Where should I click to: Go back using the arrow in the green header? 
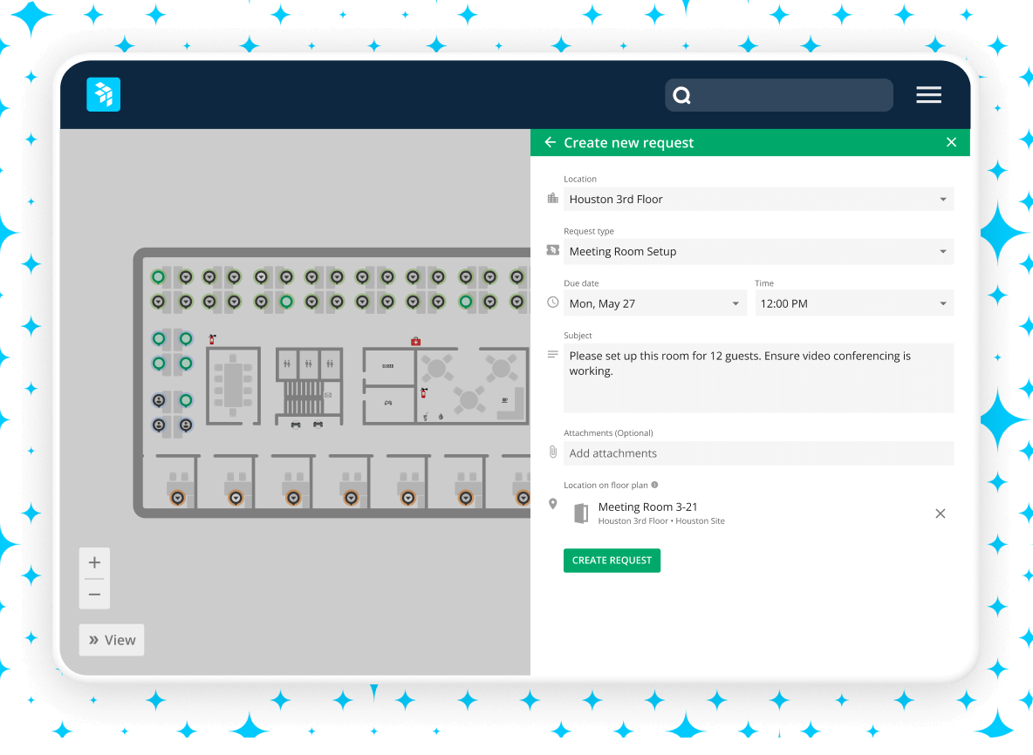click(551, 141)
